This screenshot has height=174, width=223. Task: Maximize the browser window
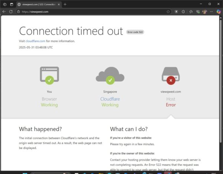tap(210, 4)
